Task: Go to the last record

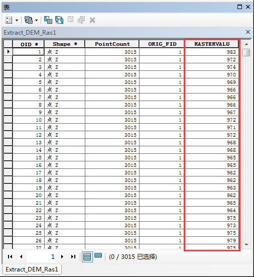Action: (73, 256)
